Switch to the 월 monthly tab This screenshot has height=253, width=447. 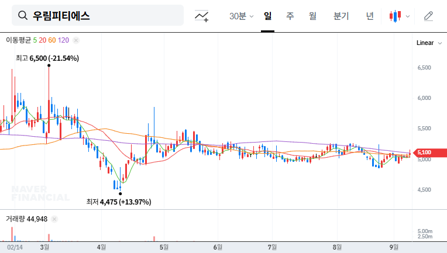coord(313,16)
